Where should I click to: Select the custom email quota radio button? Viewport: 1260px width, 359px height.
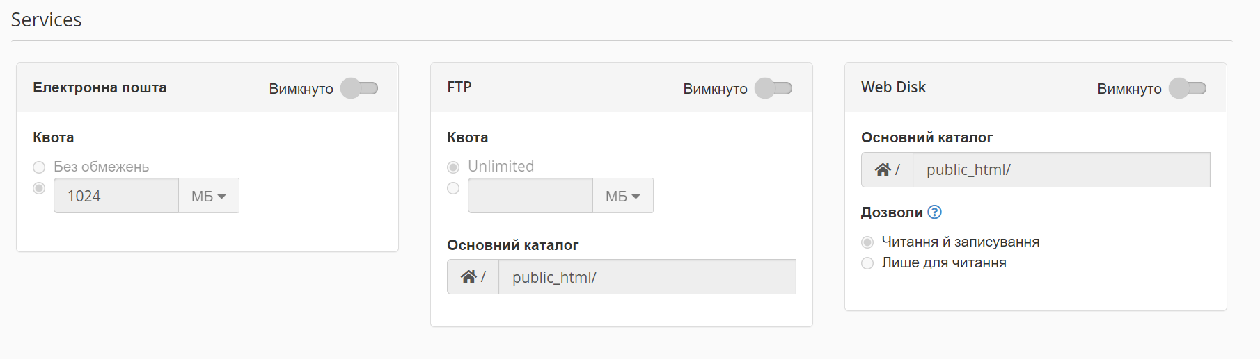coord(39,188)
